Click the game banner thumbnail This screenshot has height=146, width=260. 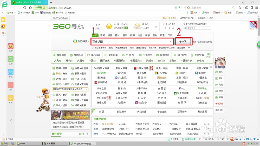point(70,115)
